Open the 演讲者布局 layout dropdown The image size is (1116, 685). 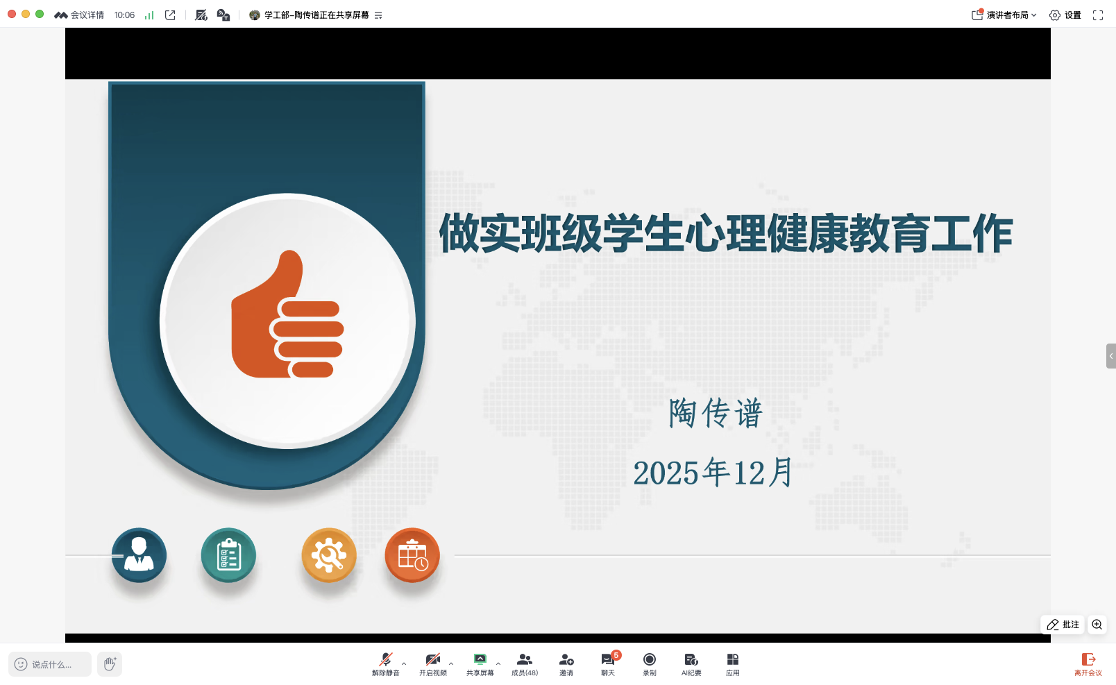(1006, 15)
